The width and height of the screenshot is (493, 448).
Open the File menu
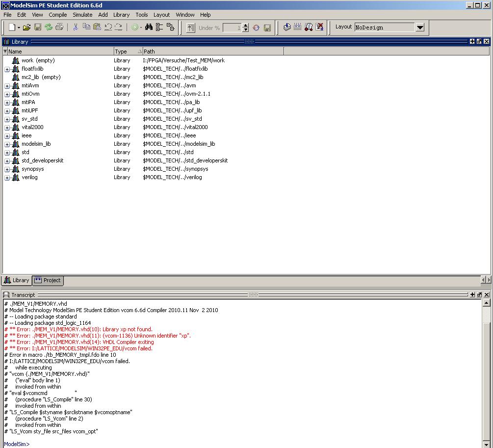pyautogui.click(x=7, y=15)
